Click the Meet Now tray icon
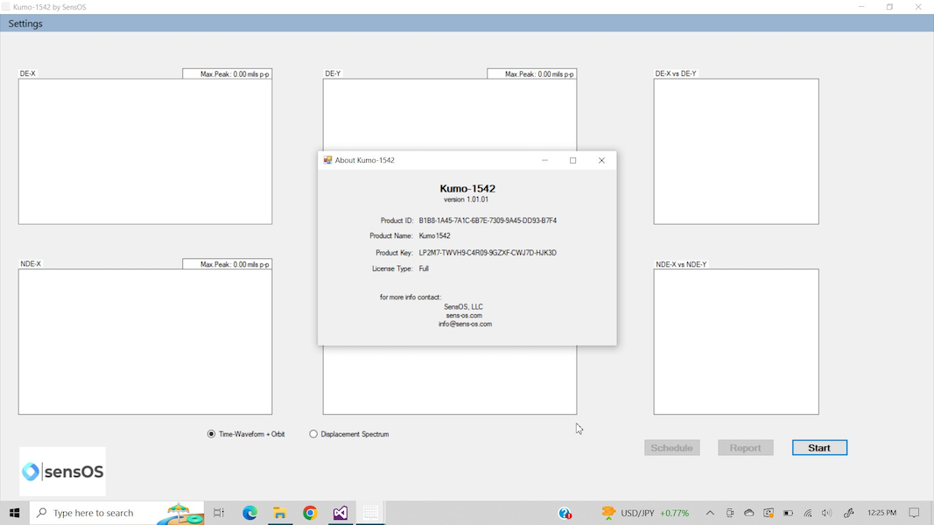The image size is (934, 525). tap(730, 513)
